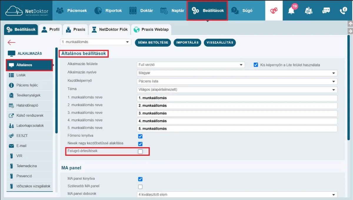Switch to the NetDoktor Fiók tab

109,30
